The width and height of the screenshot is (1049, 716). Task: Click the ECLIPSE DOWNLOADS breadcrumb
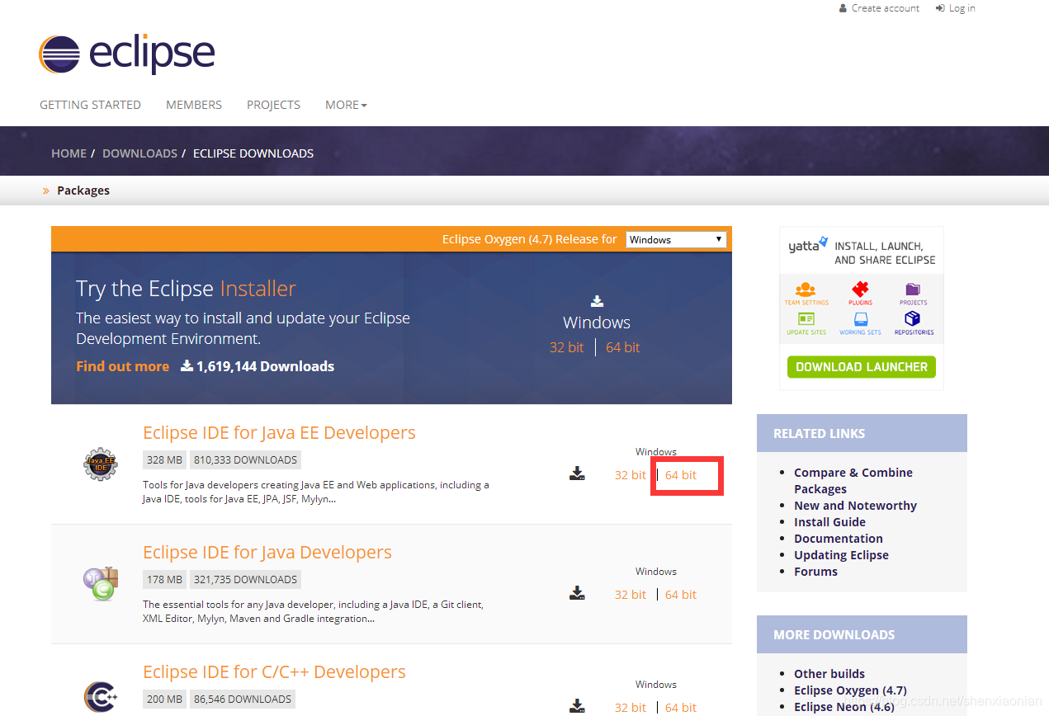pyautogui.click(x=253, y=153)
